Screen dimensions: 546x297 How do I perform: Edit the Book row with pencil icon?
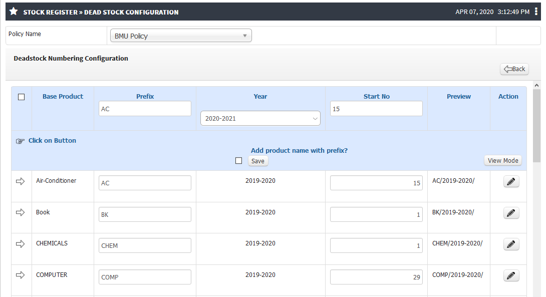(511, 213)
